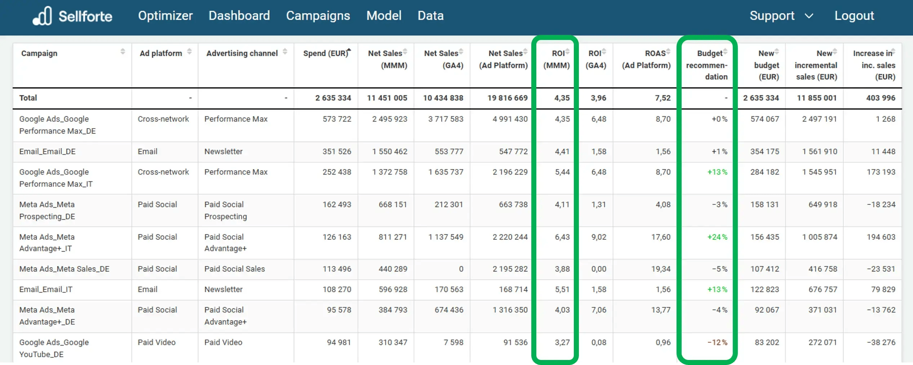Select Meta Advantage+_IT campaign
The image size is (913, 365).
pyautogui.click(x=47, y=243)
